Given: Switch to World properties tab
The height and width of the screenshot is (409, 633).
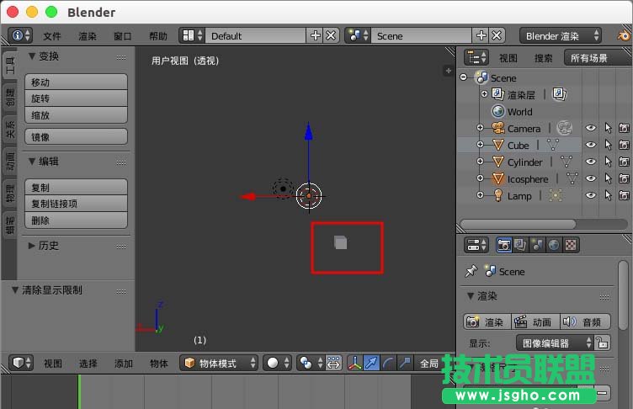Looking at the screenshot, I should [x=554, y=245].
